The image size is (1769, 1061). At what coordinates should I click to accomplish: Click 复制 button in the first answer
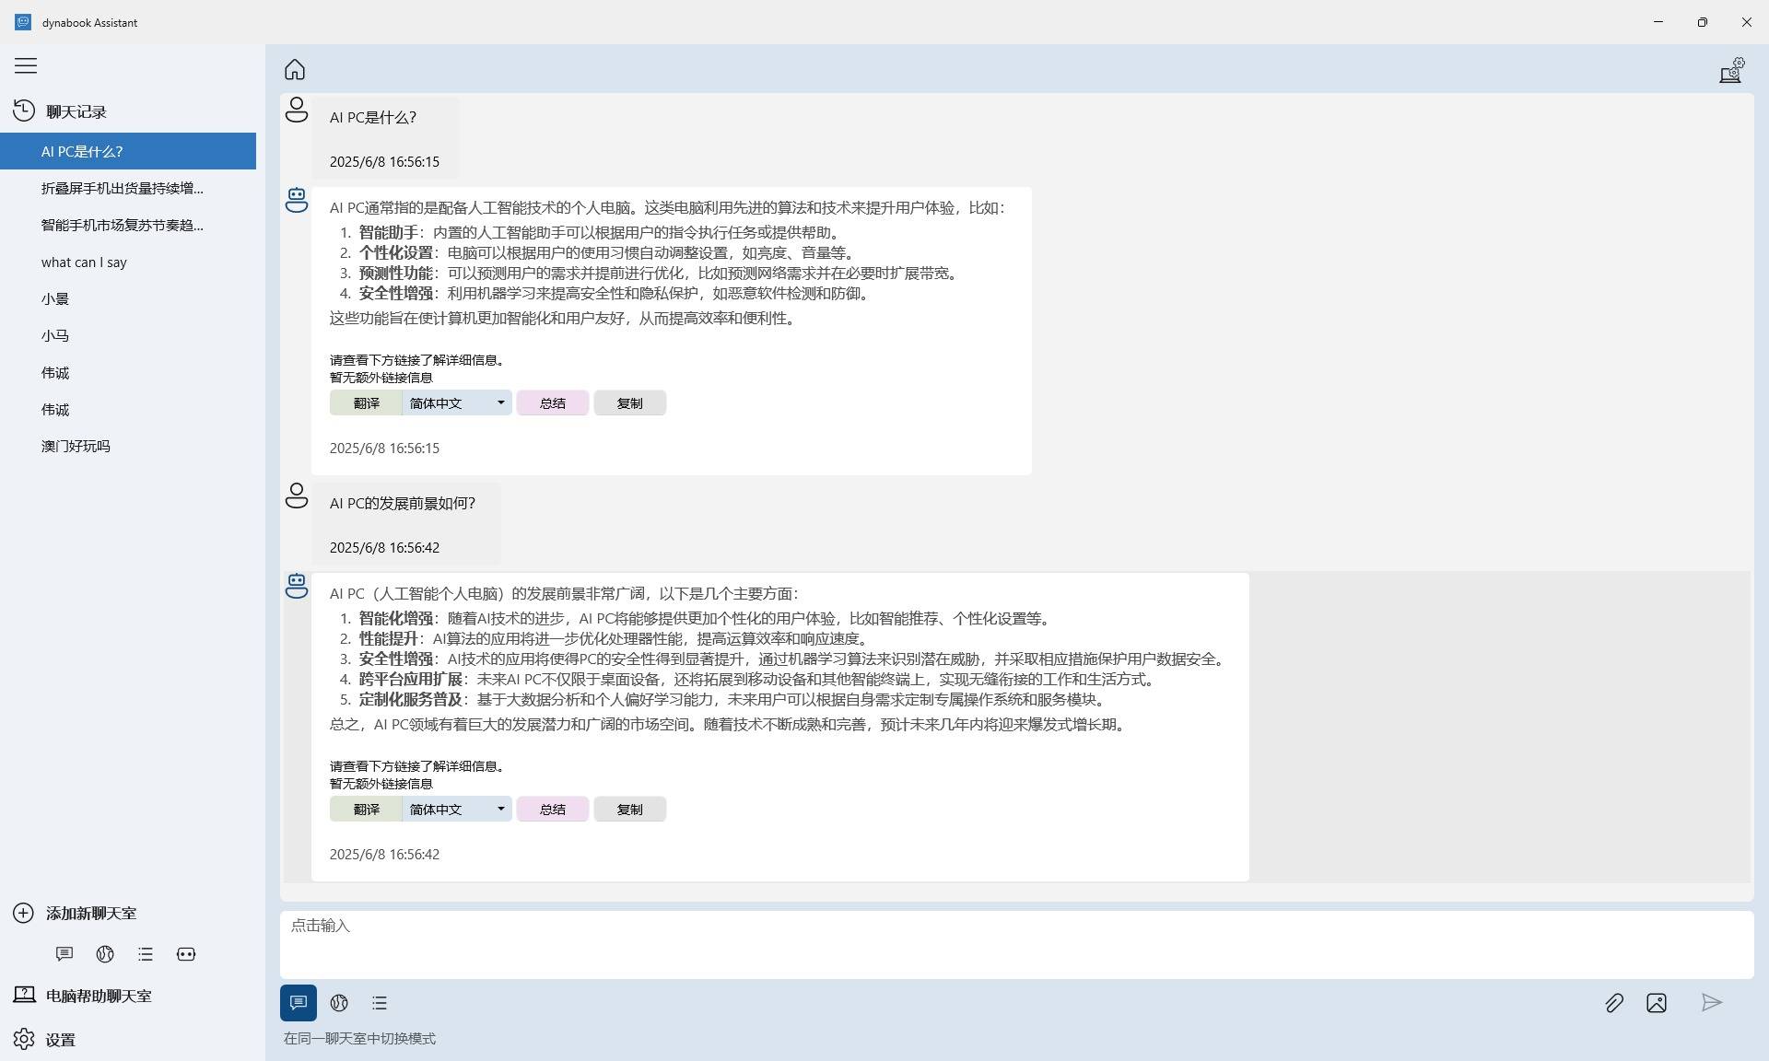click(x=629, y=403)
